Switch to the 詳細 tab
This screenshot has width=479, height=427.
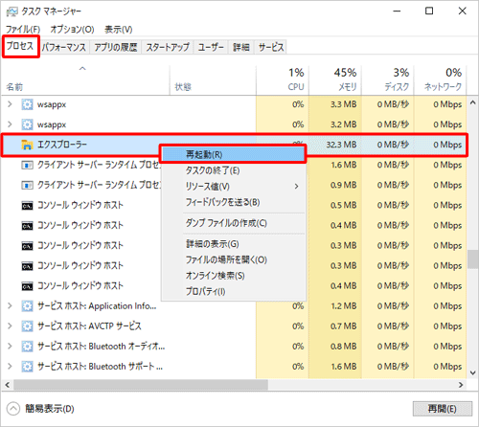click(x=241, y=48)
